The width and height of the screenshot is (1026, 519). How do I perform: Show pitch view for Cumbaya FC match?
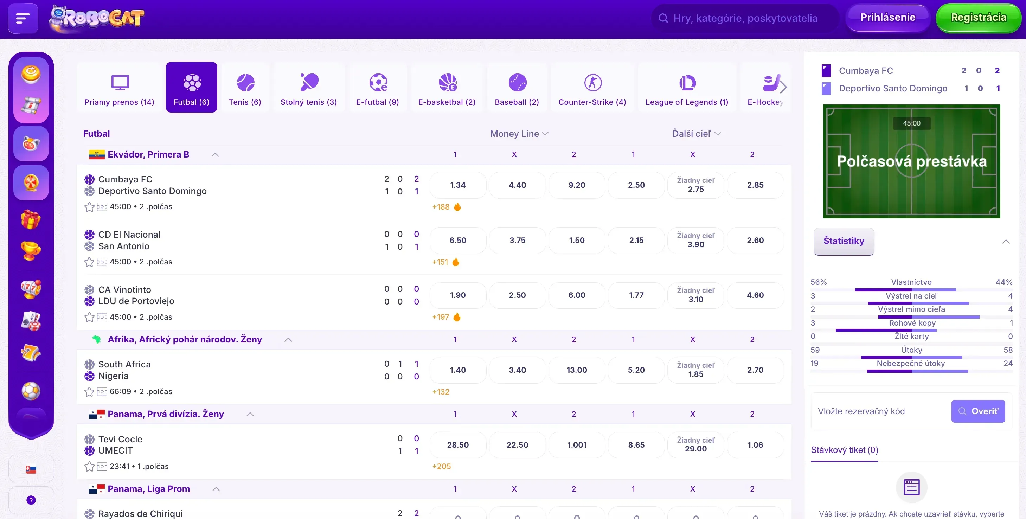(x=102, y=207)
